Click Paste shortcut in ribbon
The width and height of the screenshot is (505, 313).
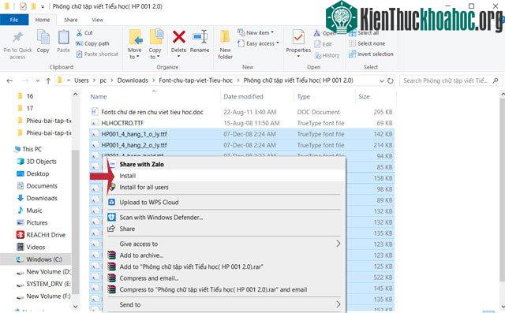[97, 54]
